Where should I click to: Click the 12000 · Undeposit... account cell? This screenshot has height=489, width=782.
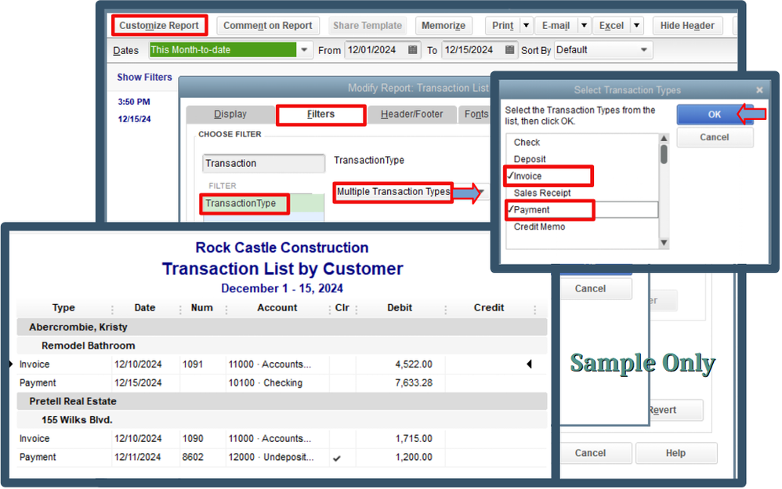point(271,458)
